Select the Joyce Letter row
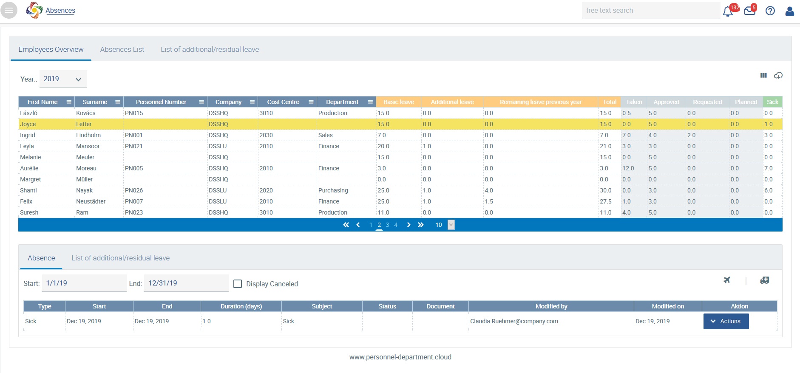This screenshot has width=800, height=373. coord(400,124)
